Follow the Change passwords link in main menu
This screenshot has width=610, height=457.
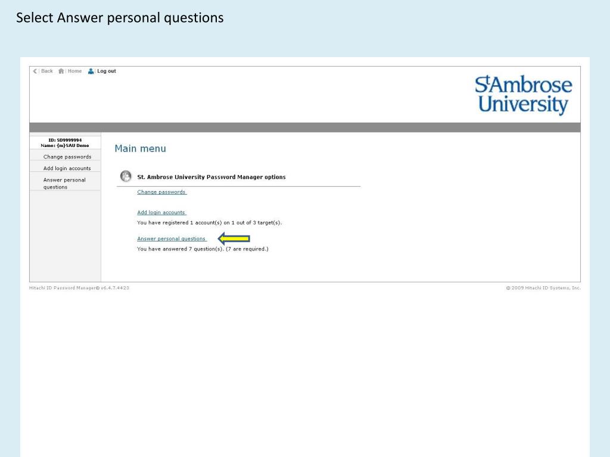coord(161,192)
